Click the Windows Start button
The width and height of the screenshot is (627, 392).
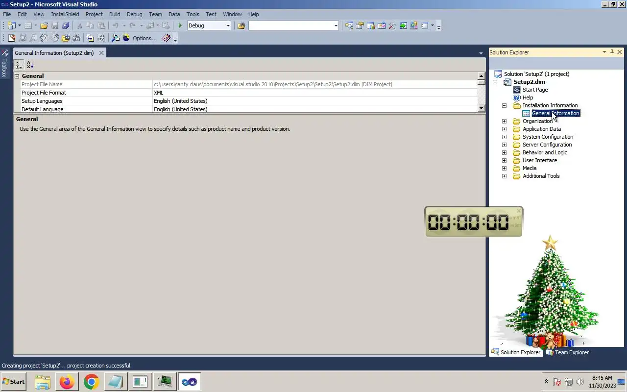14,382
